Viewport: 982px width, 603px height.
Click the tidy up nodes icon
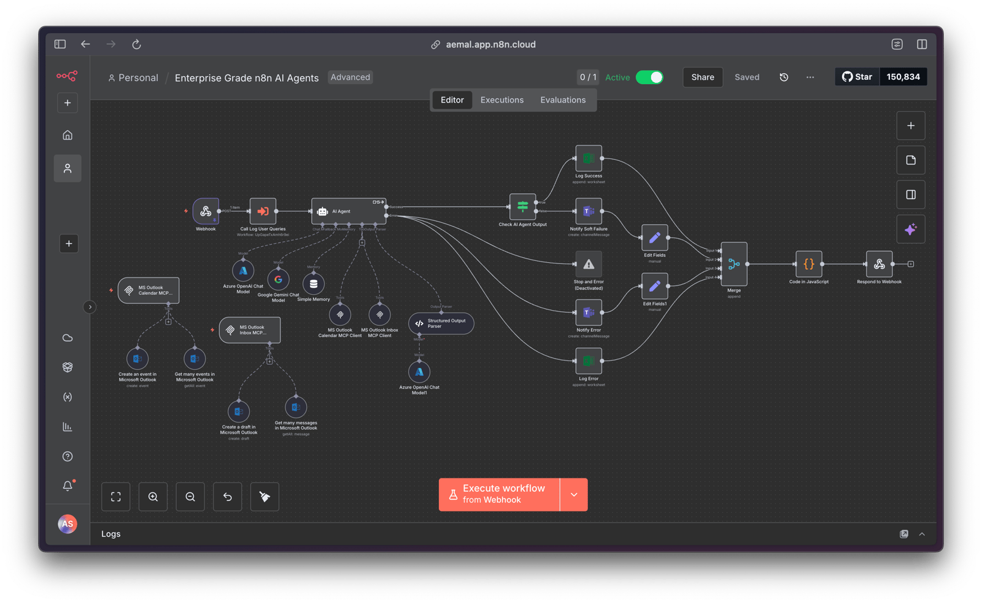point(265,497)
